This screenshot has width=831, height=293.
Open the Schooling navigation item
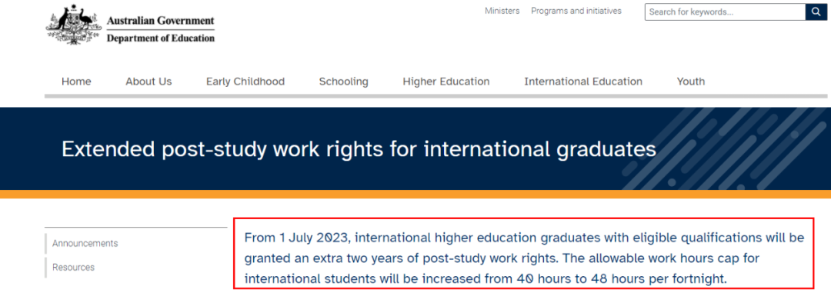(x=343, y=82)
